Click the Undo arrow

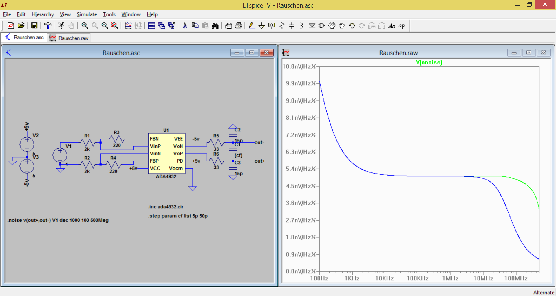[x=352, y=26]
